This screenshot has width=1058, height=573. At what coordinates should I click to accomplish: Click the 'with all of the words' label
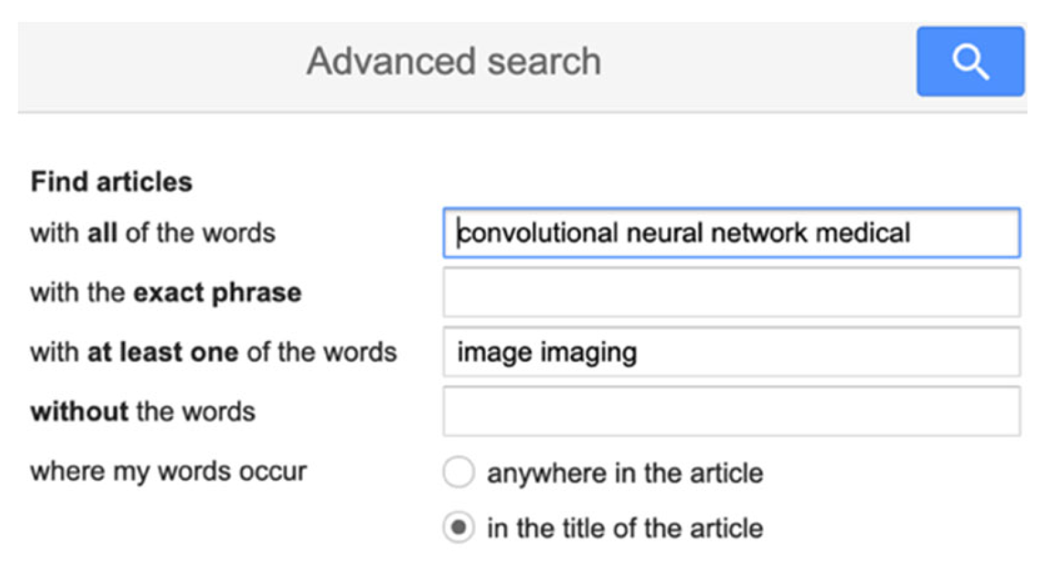(153, 233)
